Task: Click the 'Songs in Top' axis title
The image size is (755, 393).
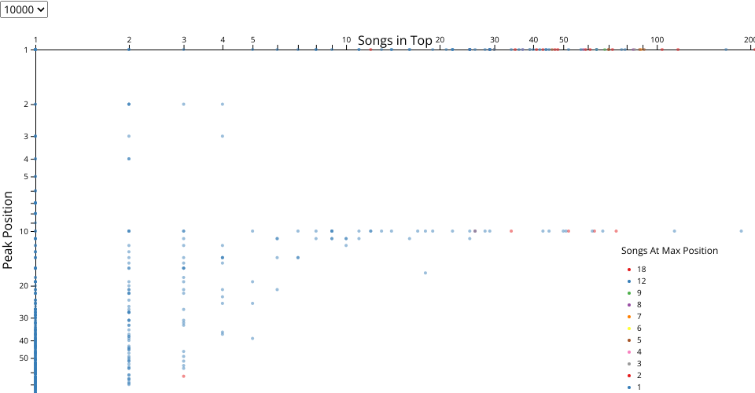Action: point(395,41)
